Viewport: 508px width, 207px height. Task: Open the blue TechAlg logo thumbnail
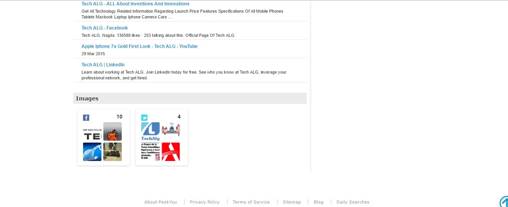150,131
